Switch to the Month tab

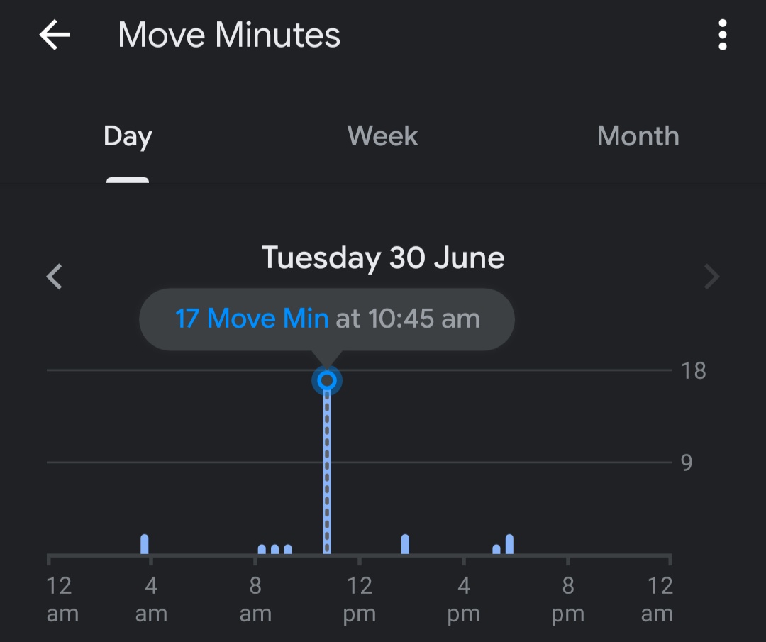click(638, 136)
